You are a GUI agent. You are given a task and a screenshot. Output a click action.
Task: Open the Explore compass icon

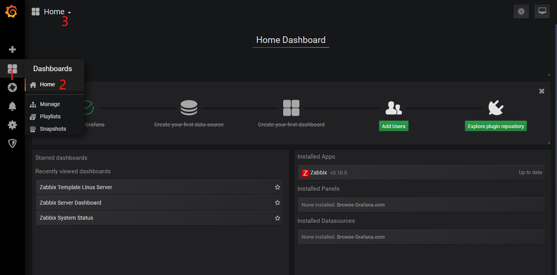point(12,87)
